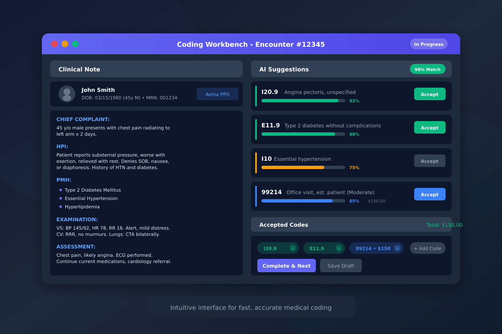Click the patient avatar icon for John Smith
502x334 pixels.
click(67, 94)
